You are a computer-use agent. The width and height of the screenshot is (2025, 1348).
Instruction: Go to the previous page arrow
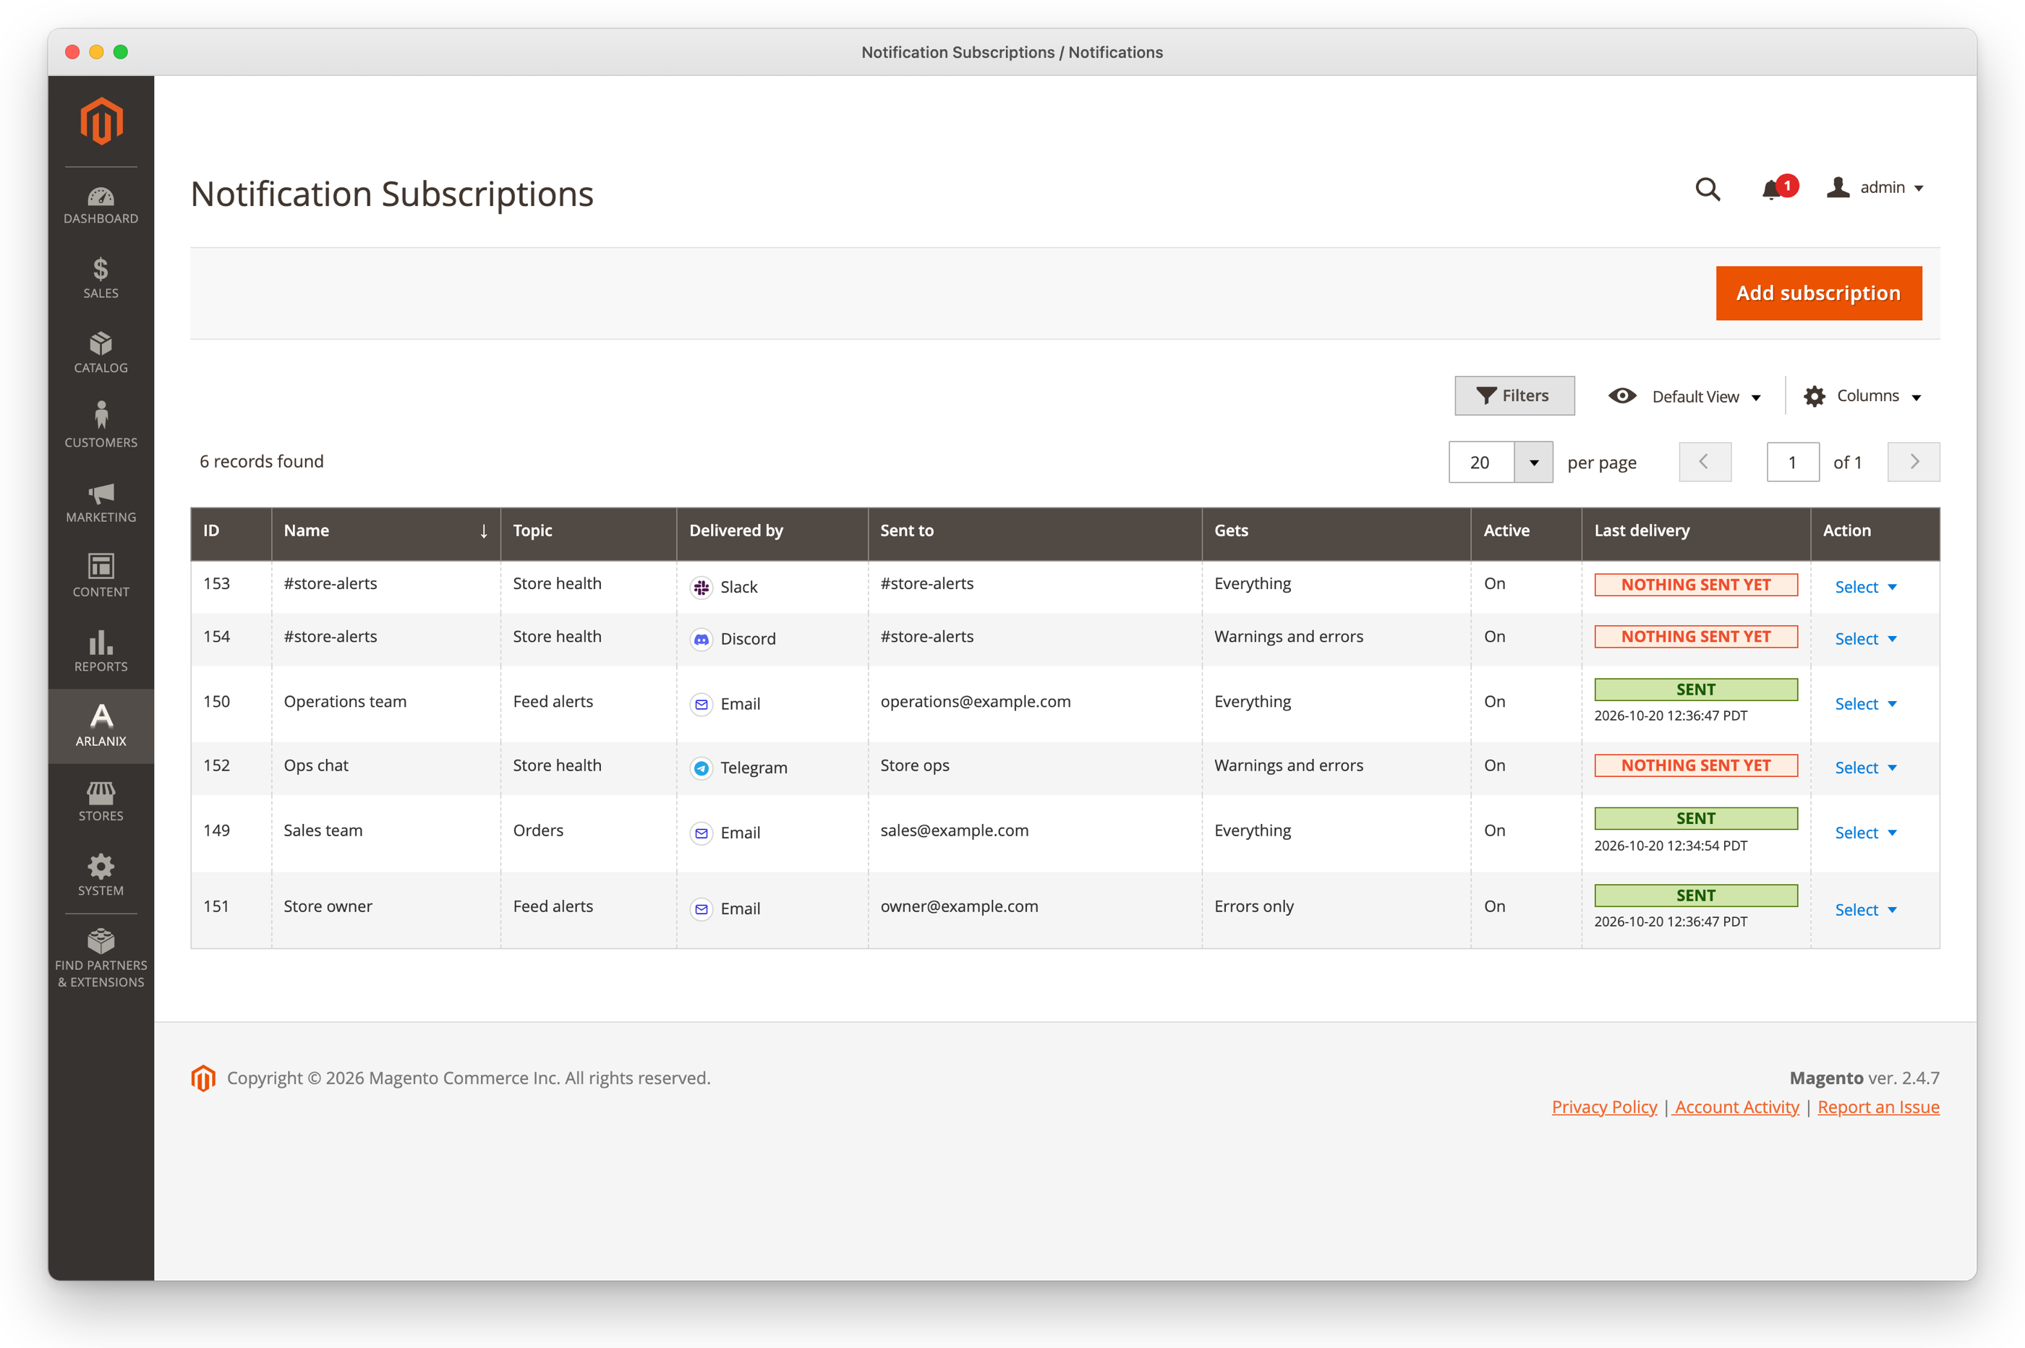click(x=1704, y=463)
